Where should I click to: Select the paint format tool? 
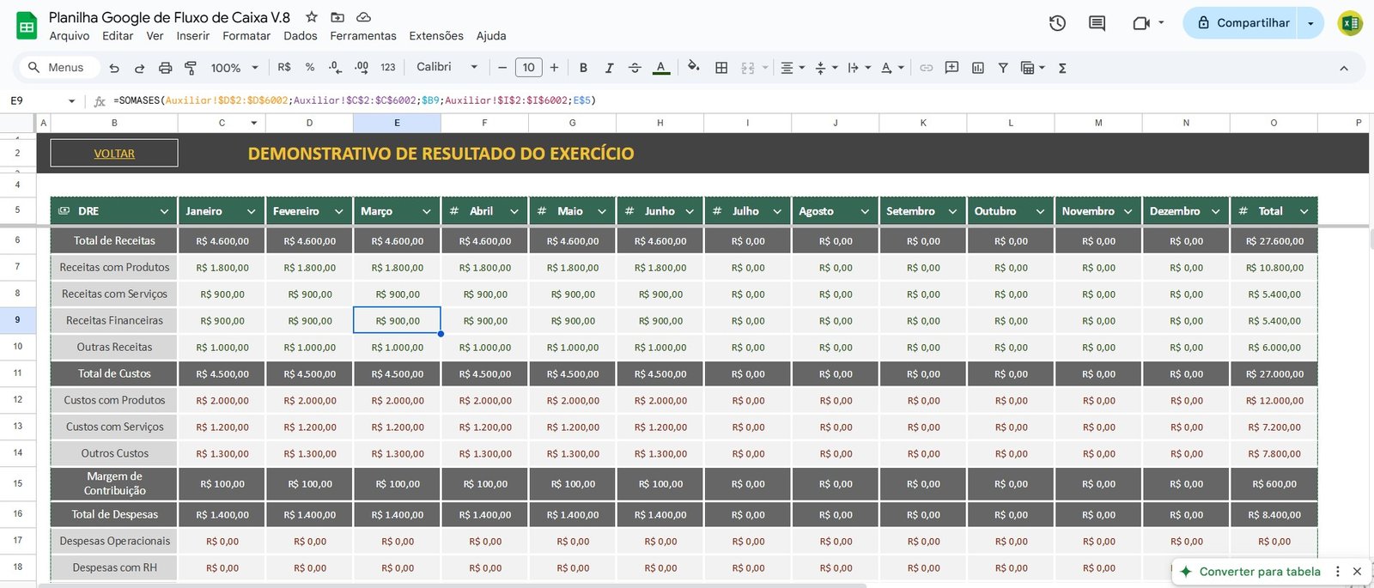click(x=191, y=68)
